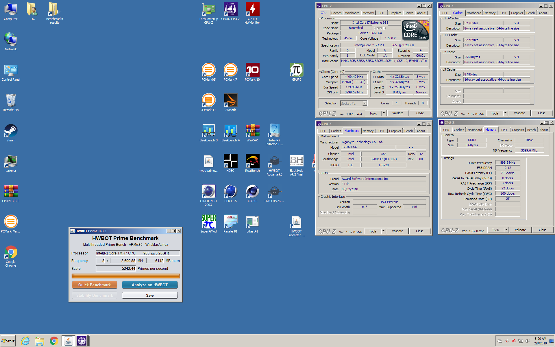Launch Geekbench 3 shortcut

tap(208, 133)
